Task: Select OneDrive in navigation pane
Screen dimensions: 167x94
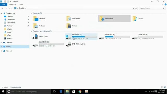Action: [9, 43]
